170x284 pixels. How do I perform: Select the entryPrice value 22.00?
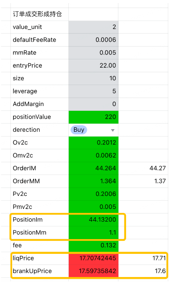(93, 65)
